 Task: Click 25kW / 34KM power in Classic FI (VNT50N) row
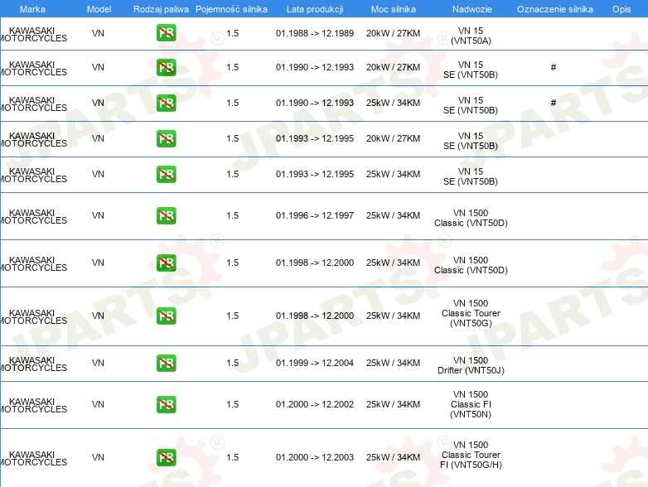[393, 404]
